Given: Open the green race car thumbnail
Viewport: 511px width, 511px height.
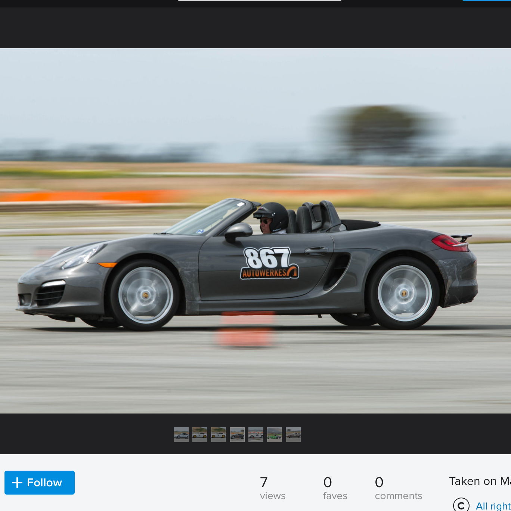Looking at the screenshot, I should (x=275, y=435).
